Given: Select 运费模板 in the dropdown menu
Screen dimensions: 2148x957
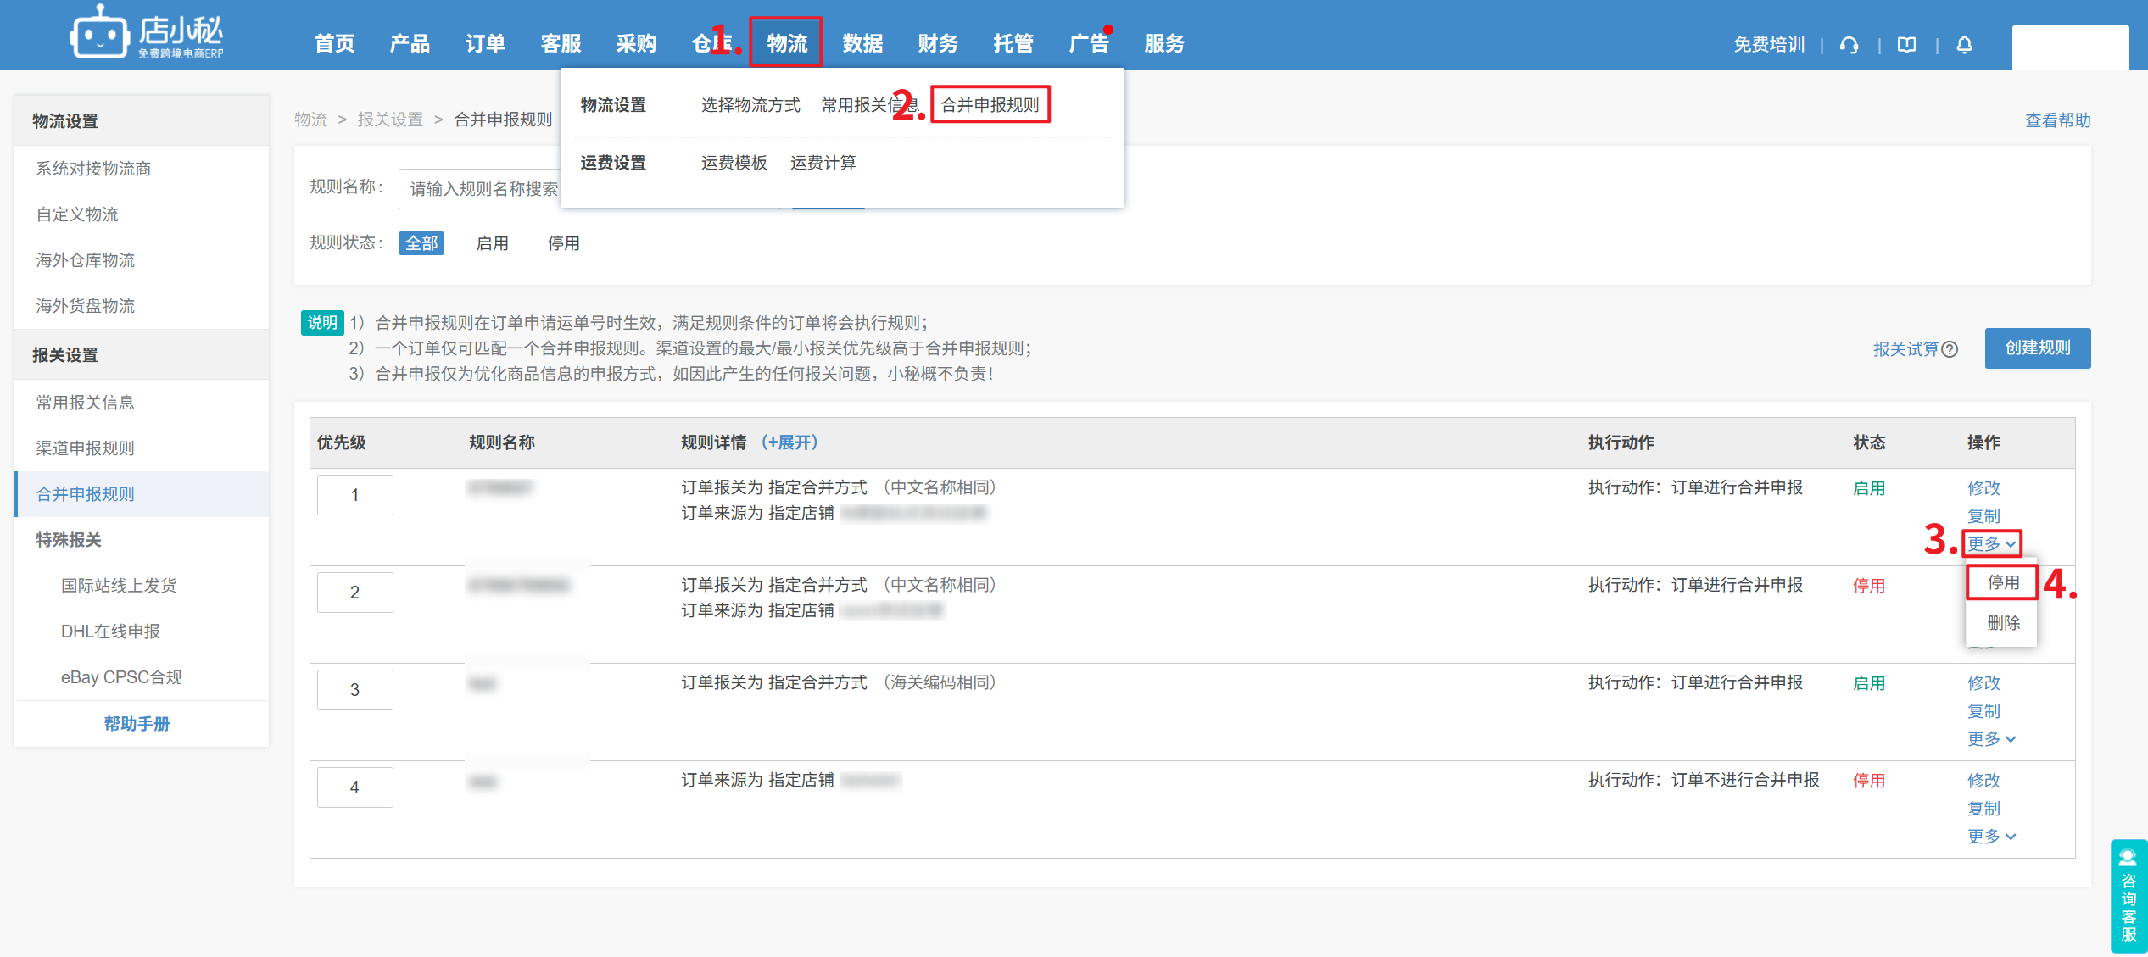Looking at the screenshot, I should pos(734,163).
